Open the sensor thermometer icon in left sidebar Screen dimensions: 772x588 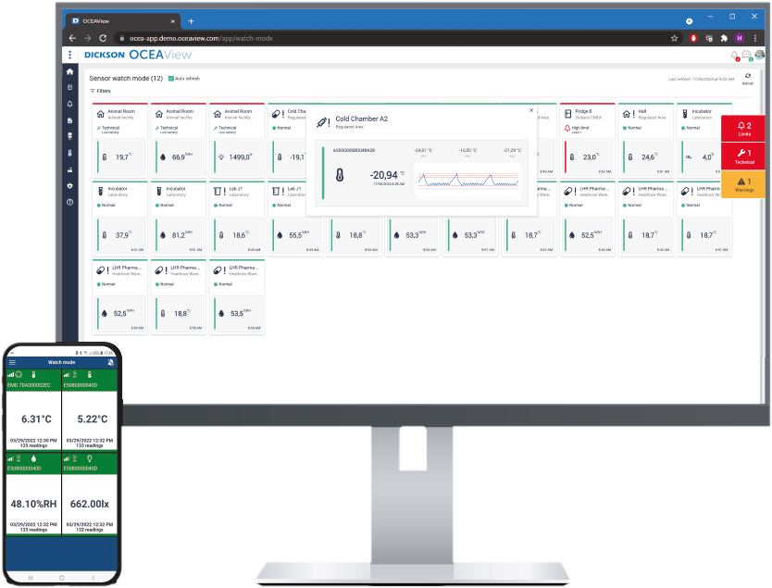pyautogui.click(x=70, y=153)
